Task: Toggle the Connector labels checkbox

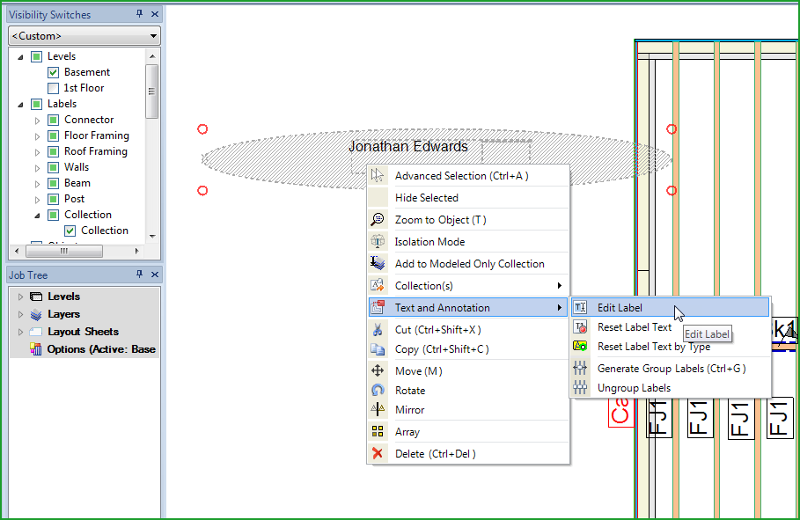Action: [x=54, y=120]
